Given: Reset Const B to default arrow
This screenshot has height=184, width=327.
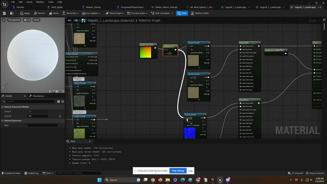Looking at the screenshot, I should 60,116.
